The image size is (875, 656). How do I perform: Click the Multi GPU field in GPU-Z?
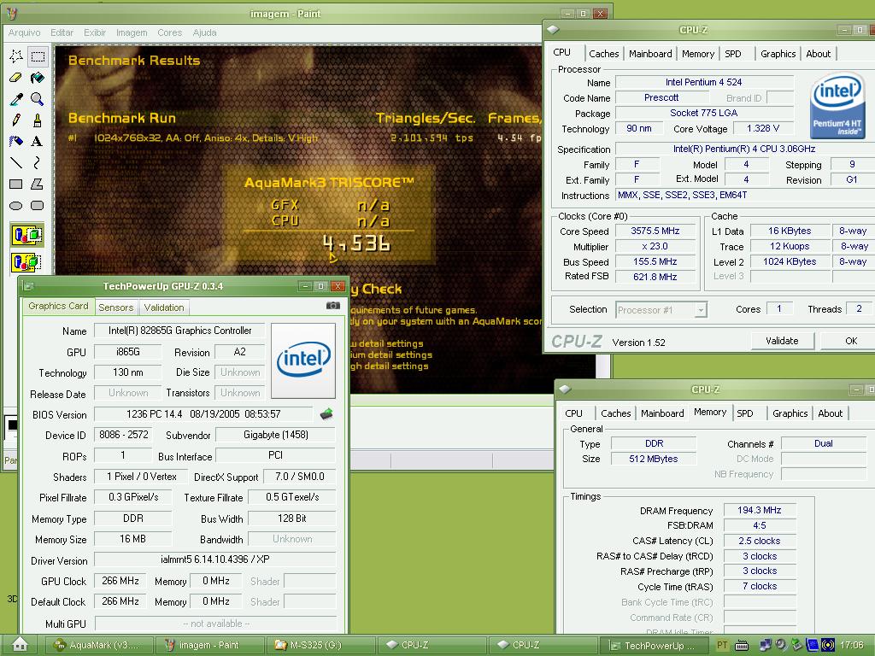tap(215, 624)
